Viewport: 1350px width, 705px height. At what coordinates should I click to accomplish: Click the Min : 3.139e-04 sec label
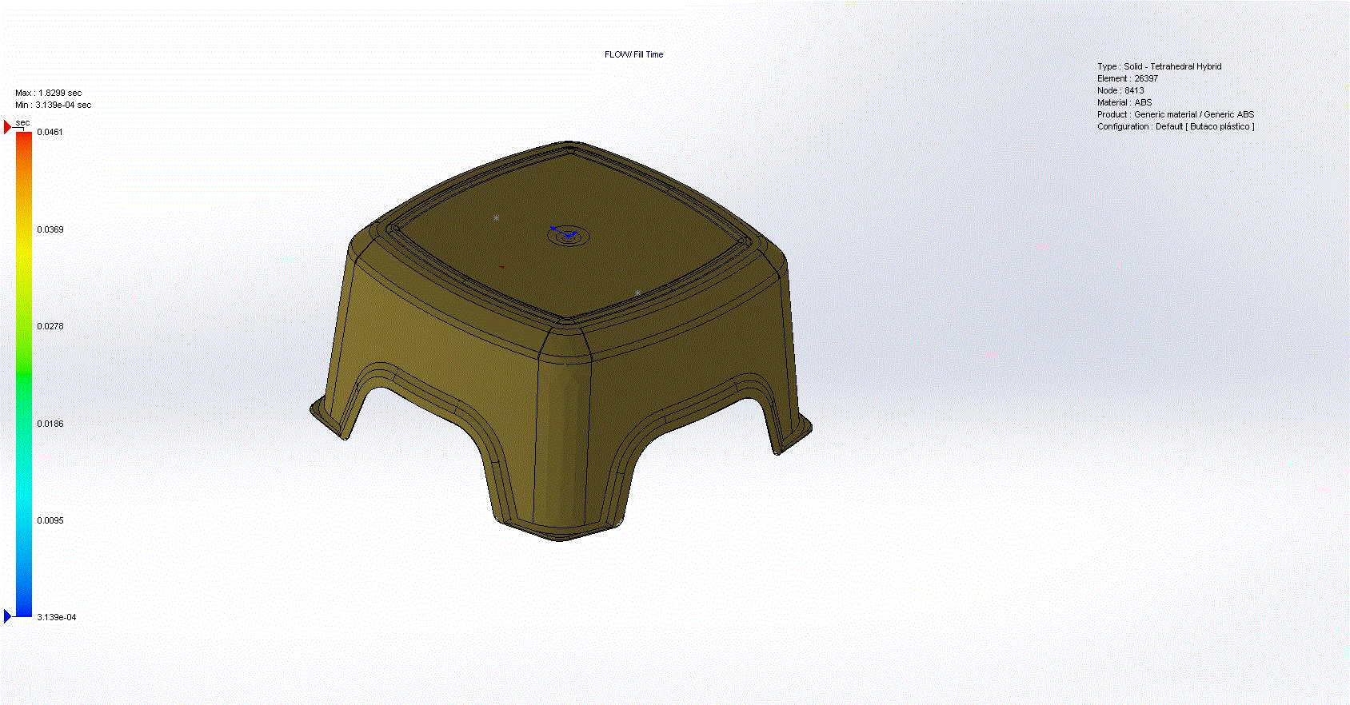tap(53, 105)
